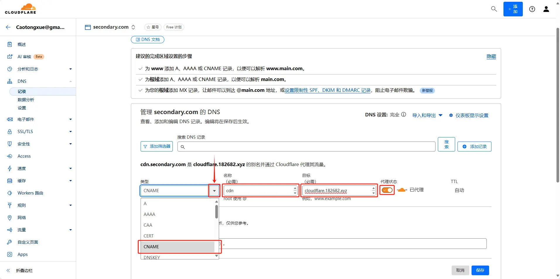Click the 安全性 shield icon
The height and width of the screenshot is (279, 560).
click(10, 144)
